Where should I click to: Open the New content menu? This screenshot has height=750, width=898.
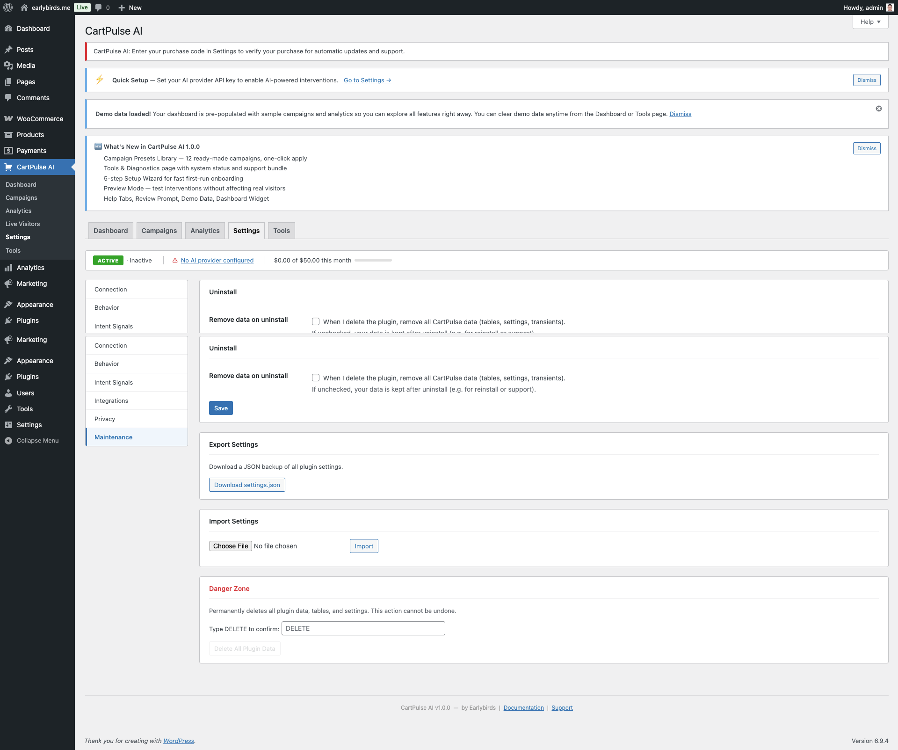[x=130, y=7]
